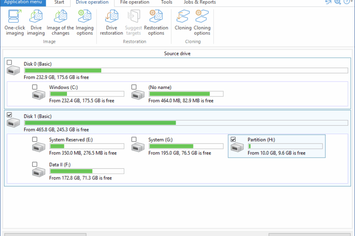This screenshot has width=355, height=236.
Task: Click 'From 10.0 GB, 9.6 GB is free'
Action: [276, 153]
